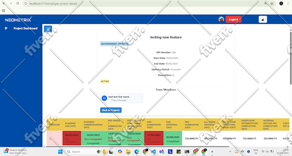This screenshot has height=156, width=292.
Task: Click the PED Submission Date input
Action: (x=192, y=138)
